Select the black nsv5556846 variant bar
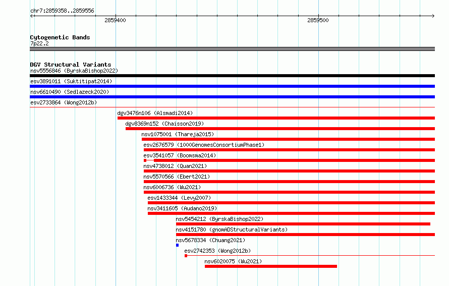Image resolution: width=449 pixels, height=286 pixels. click(x=232, y=76)
